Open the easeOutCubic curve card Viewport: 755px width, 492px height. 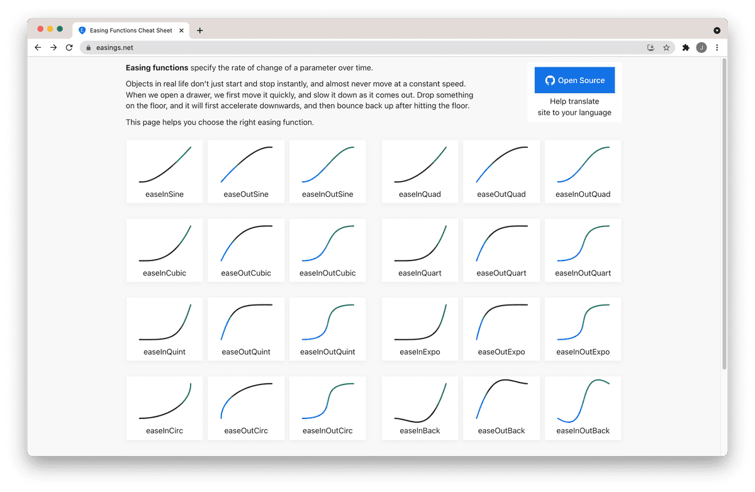coord(246,250)
